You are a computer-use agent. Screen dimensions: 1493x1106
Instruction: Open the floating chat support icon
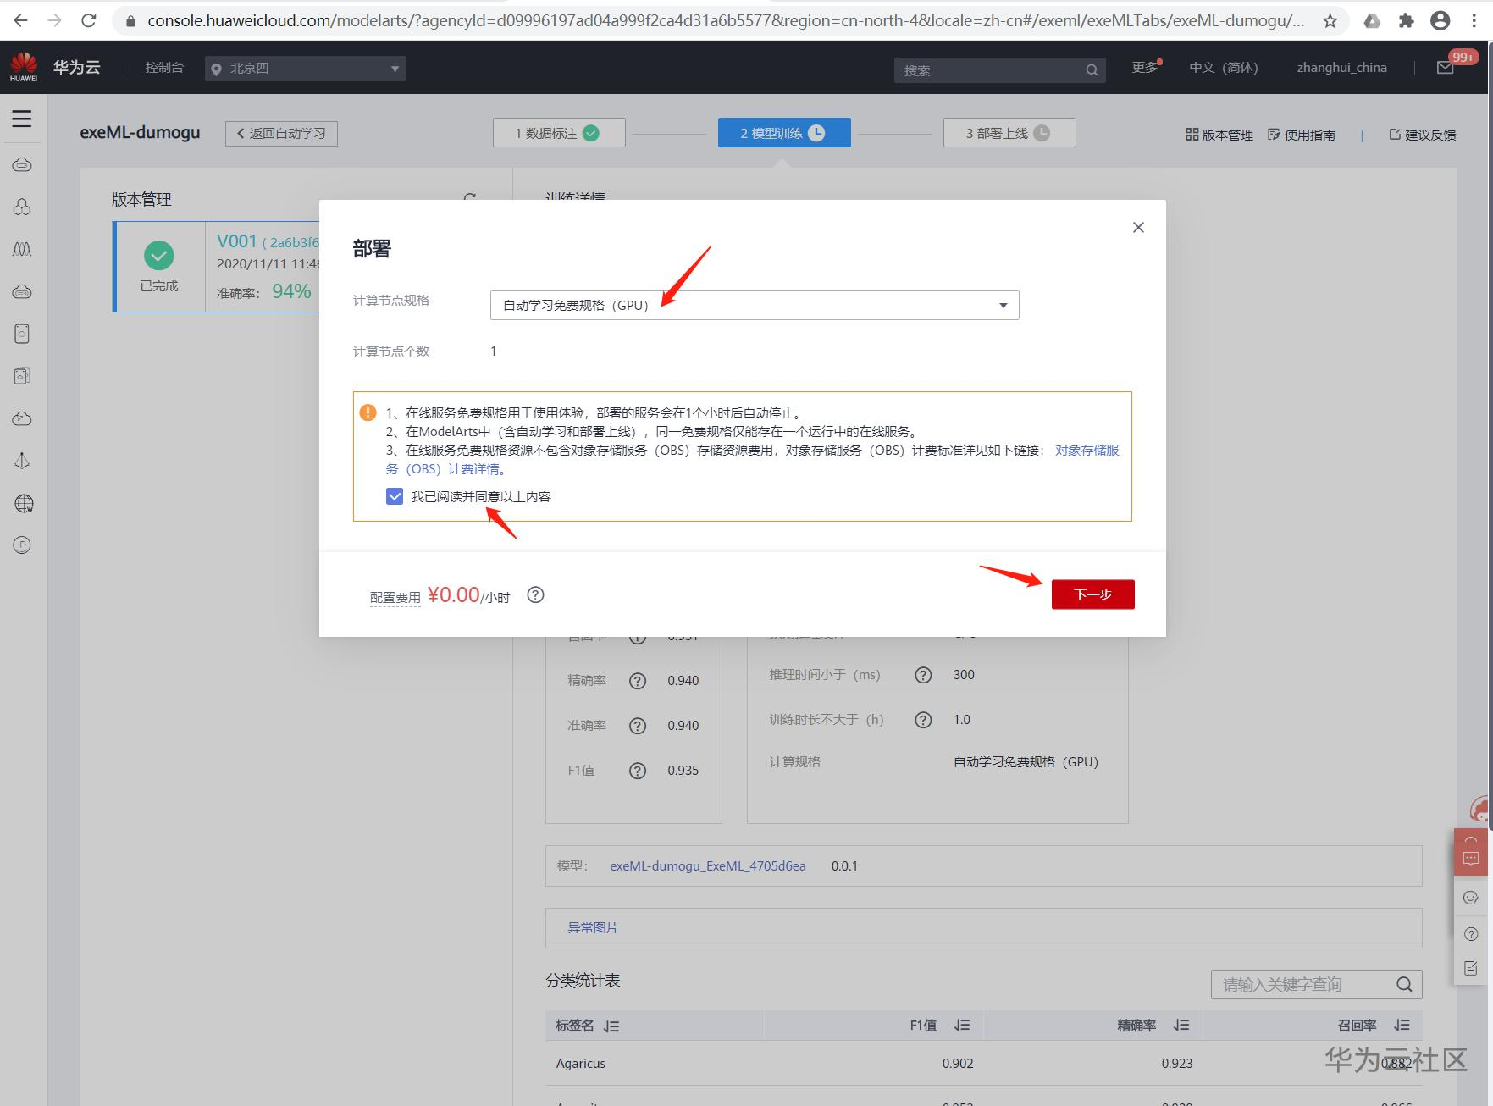tap(1471, 859)
